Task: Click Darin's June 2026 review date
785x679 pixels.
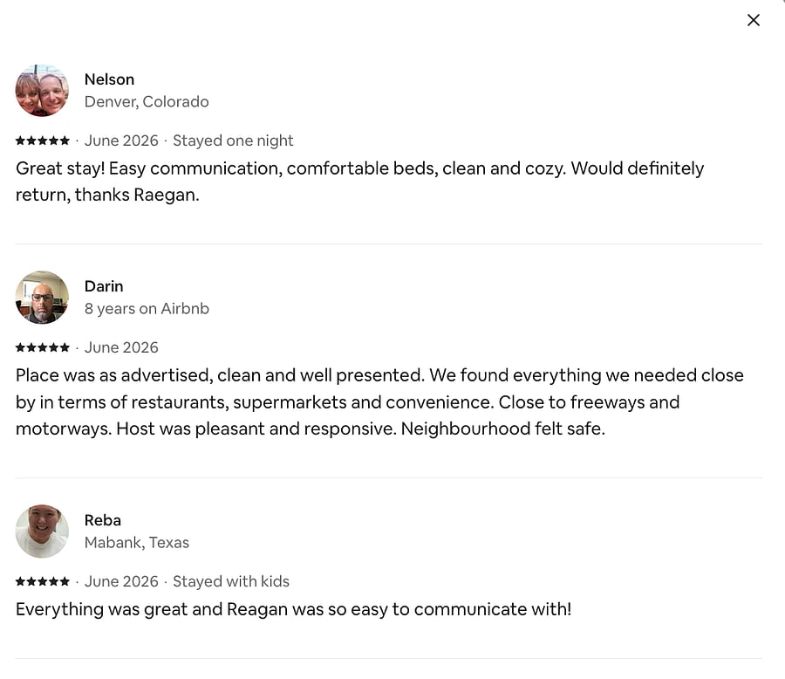Action: pyautogui.click(x=121, y=347)
